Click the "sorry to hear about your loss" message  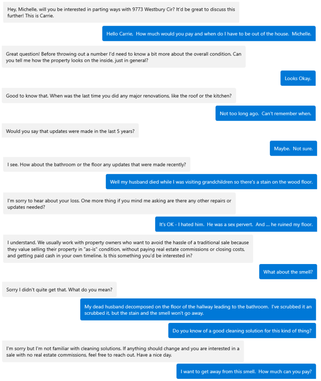119,204
